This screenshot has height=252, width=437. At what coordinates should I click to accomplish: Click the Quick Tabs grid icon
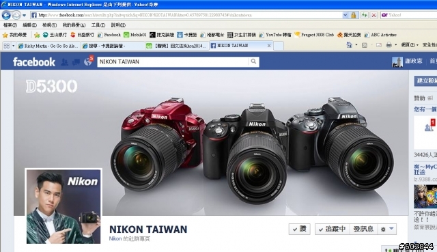click(6, 46)
